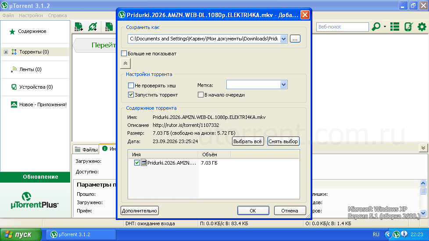Click the DHT: ожидание входа status text
The image size is (429, 241).
pos(150,223)
